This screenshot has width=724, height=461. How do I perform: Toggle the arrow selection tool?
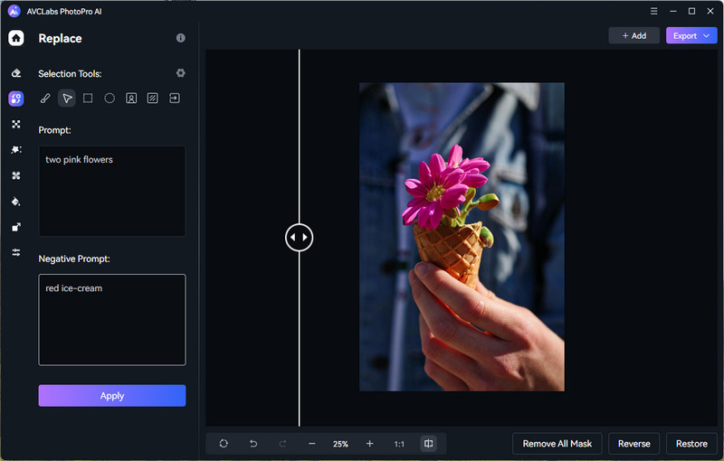67,98
